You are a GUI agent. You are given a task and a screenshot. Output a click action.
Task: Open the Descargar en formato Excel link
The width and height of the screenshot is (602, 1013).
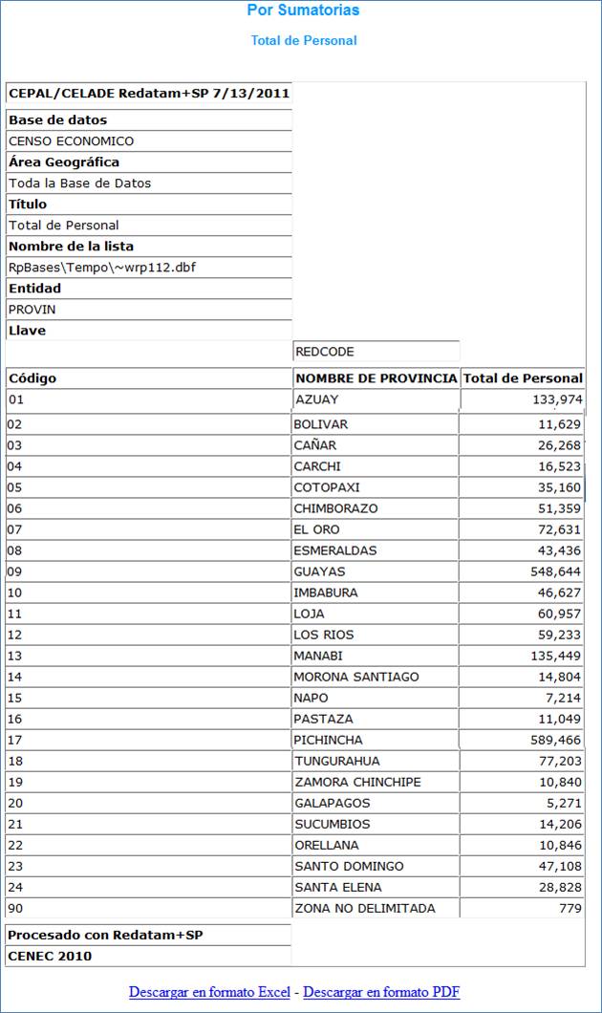pyautogui.click(x=209, y=992)
